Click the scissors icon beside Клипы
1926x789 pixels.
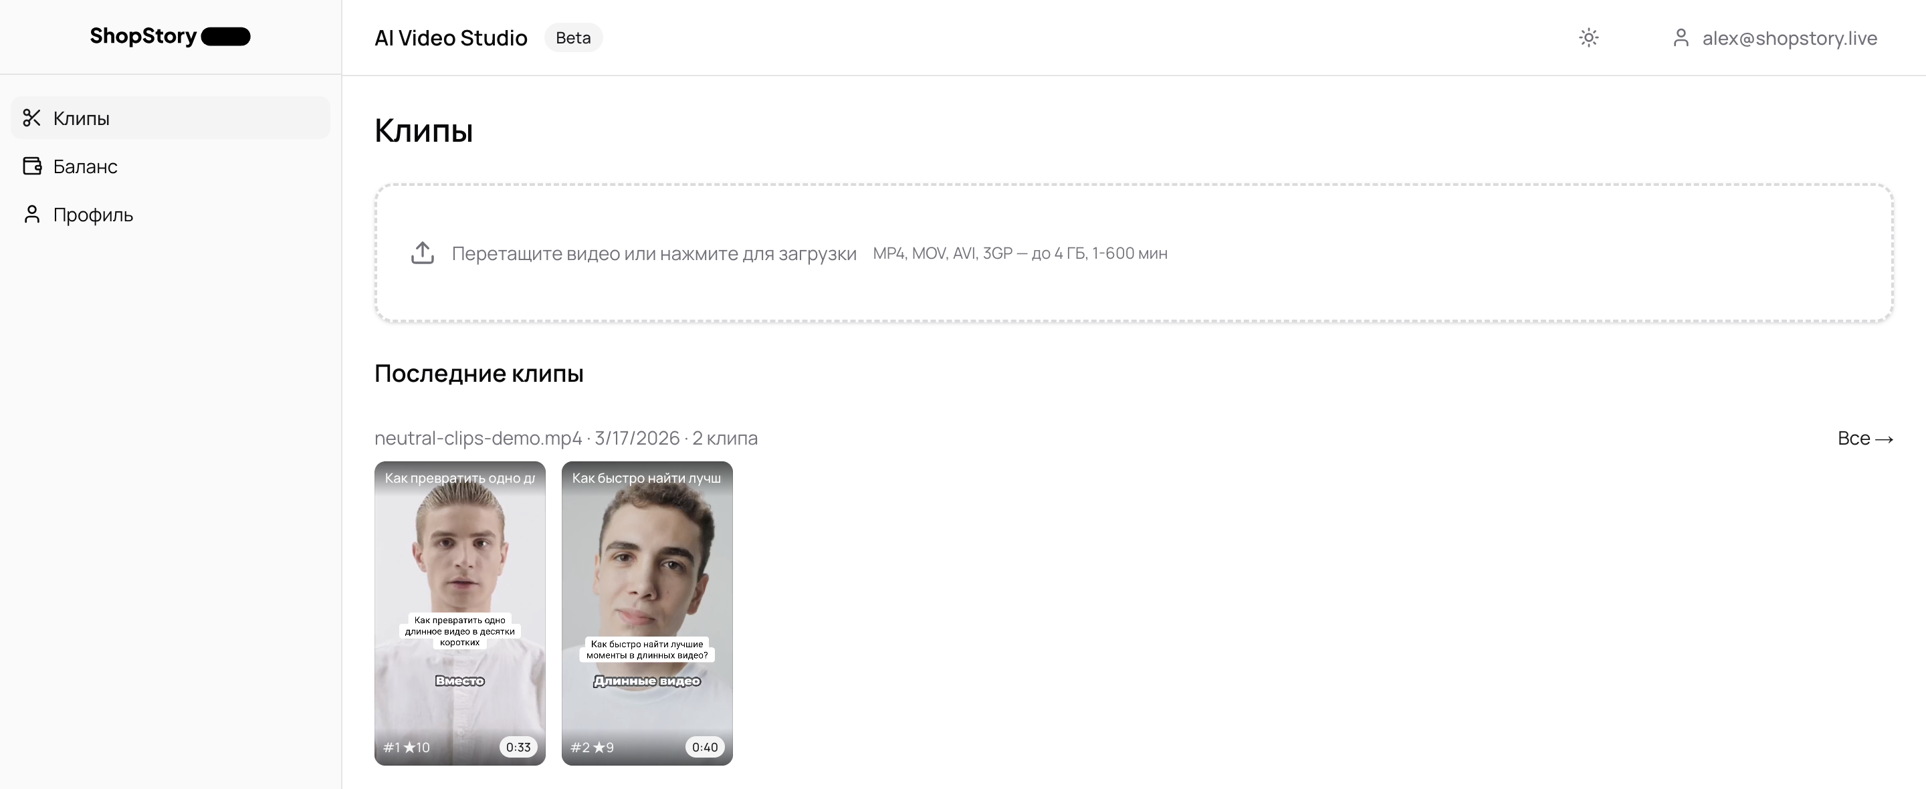[x=31, y=118]
